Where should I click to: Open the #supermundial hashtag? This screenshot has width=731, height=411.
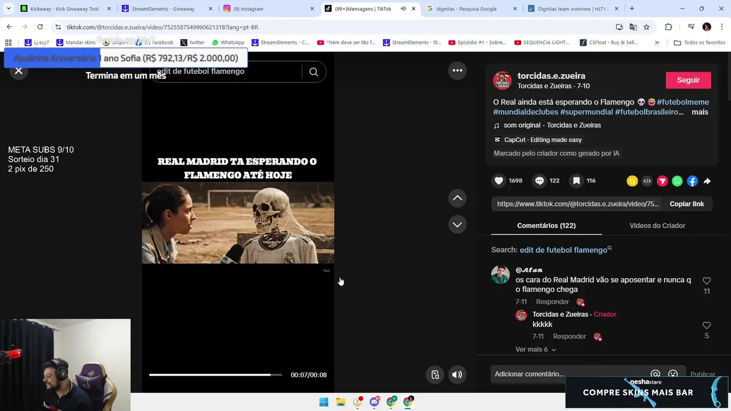[x=587, y=112]
